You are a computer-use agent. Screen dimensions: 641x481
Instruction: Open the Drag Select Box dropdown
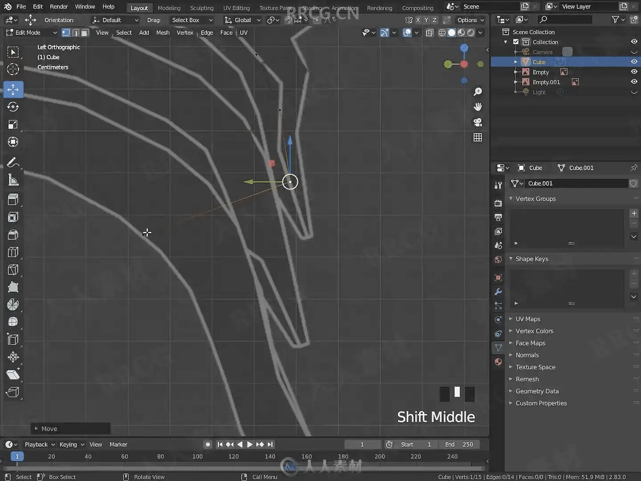(192, 20)
